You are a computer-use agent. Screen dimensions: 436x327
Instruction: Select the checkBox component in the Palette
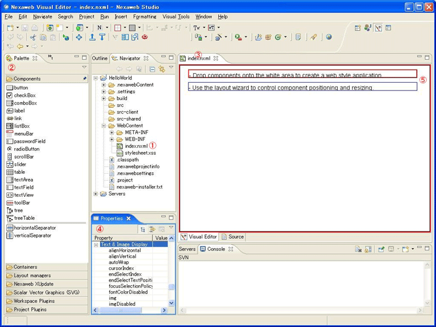tap(21, 96)
